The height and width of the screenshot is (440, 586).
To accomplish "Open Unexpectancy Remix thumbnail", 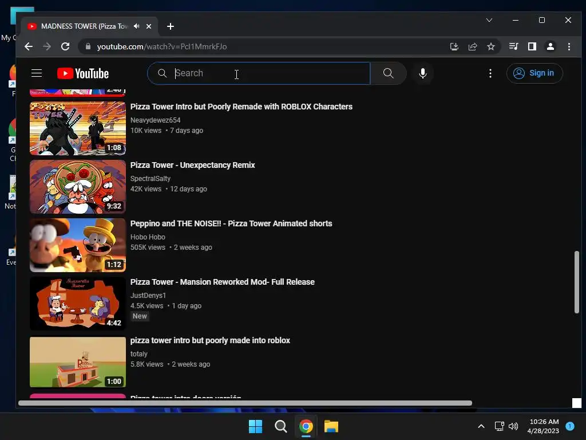I will click(78, 187).
